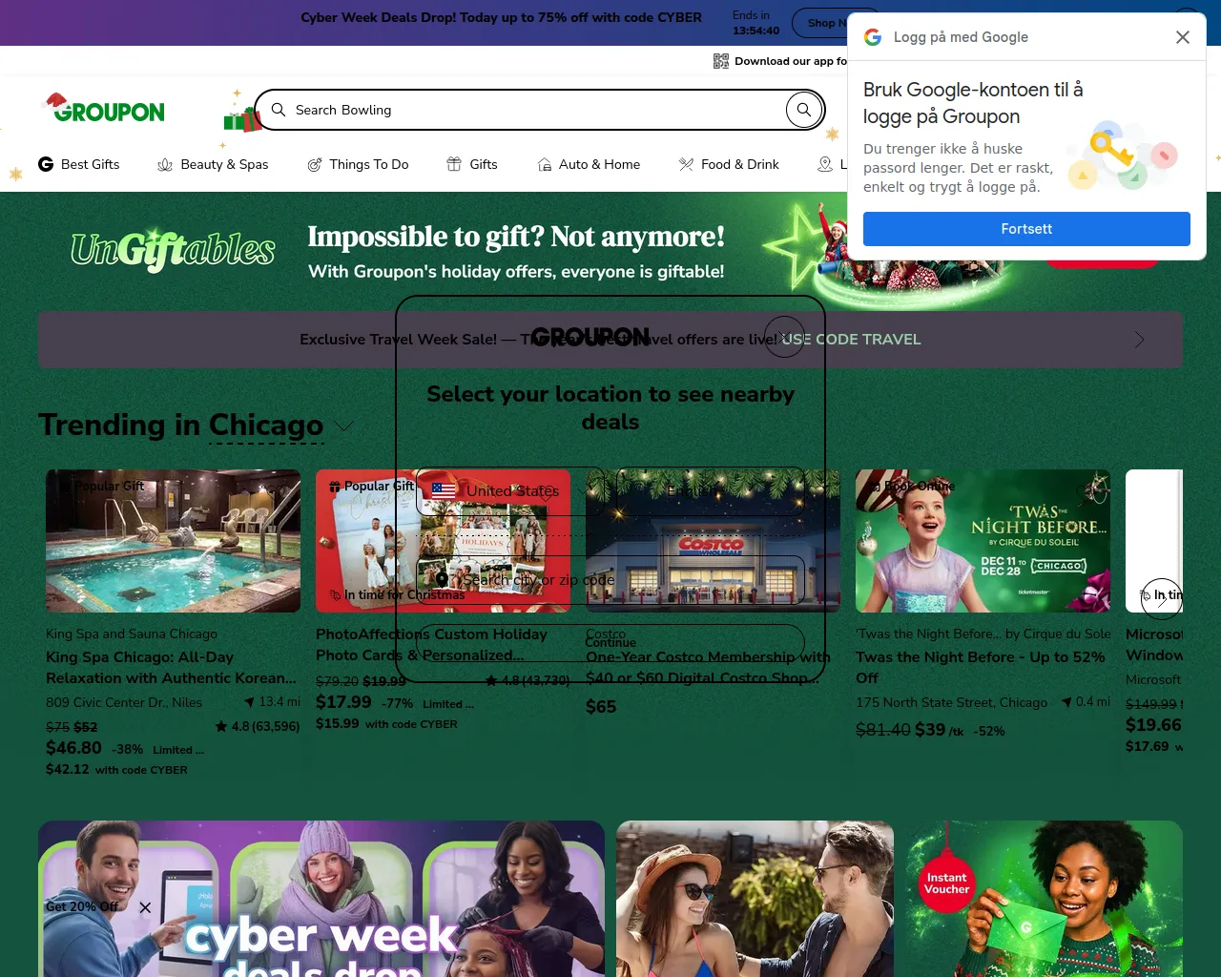The image size is (1221, 977).
Task: Open the Travel Week banner chevron arrow
Action: point(1139,340)
